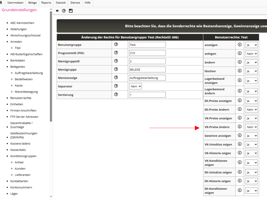
Task: Show info icon for Lagerbestand anzeigen
Action: (240, 80)
